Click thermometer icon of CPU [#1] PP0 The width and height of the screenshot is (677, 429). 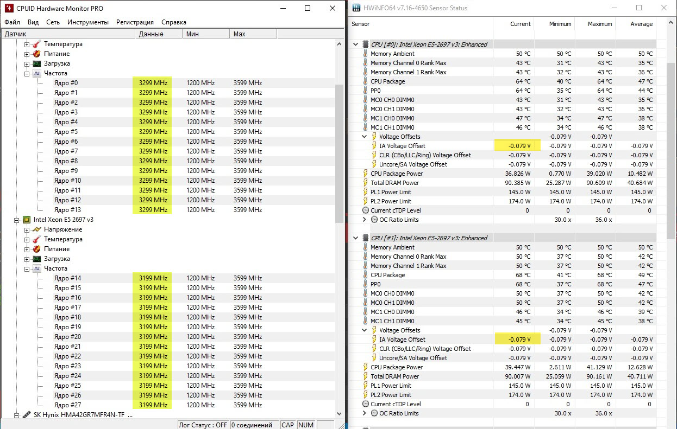point(365,284)
